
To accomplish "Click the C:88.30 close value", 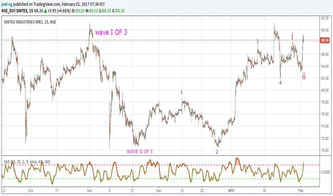I will tap(119, 11).
